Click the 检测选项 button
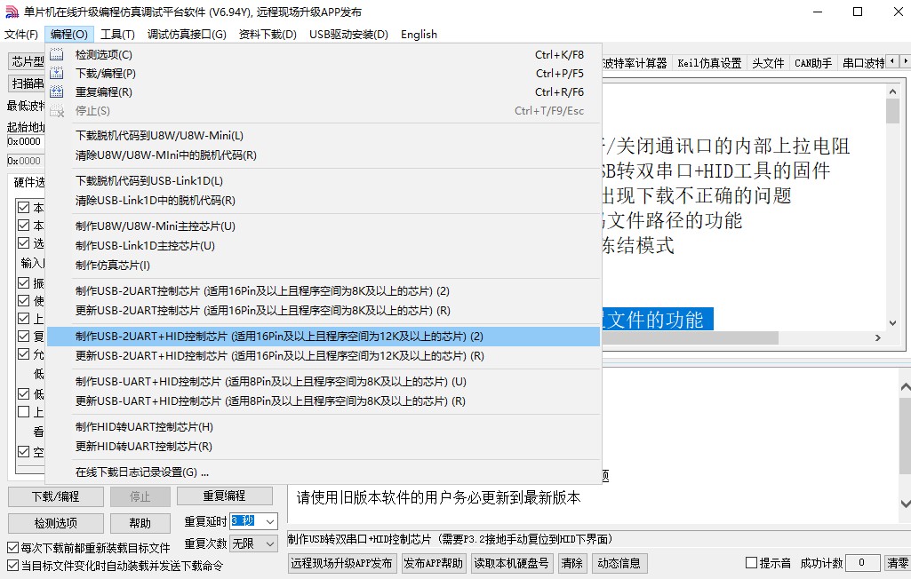 [x=56, y=523]
